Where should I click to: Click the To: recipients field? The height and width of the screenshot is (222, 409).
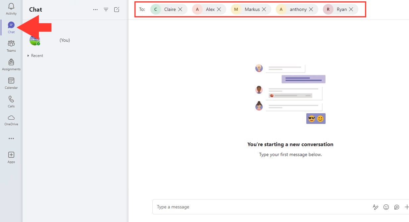[x=250, y=9]
